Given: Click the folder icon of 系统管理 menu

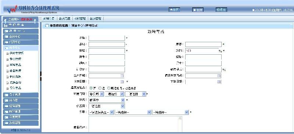Looking at the screenshot, I should point(6,123).
